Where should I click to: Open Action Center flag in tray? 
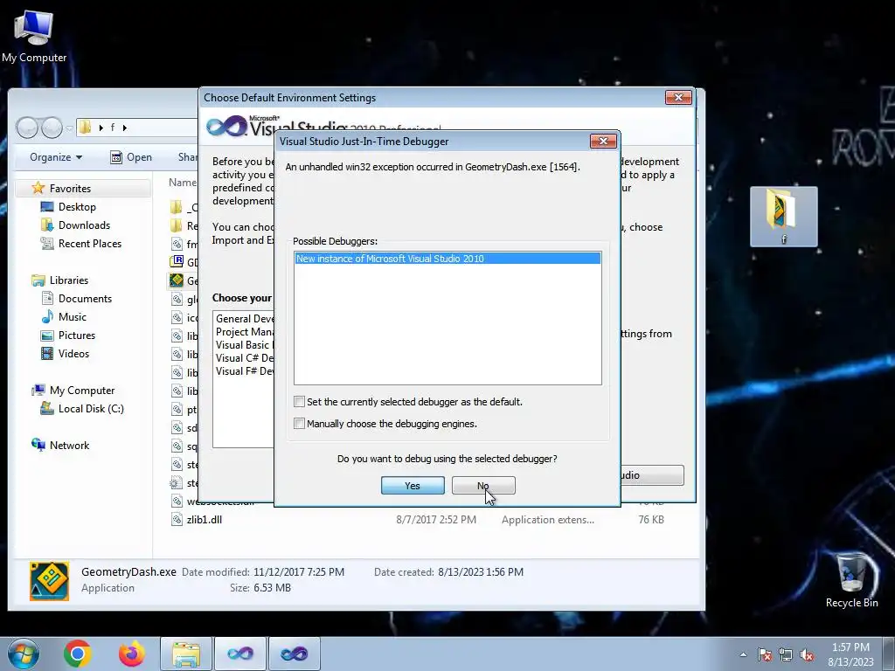(x=765, y=654)
